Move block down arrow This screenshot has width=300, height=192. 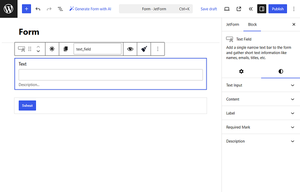(38, 51)
